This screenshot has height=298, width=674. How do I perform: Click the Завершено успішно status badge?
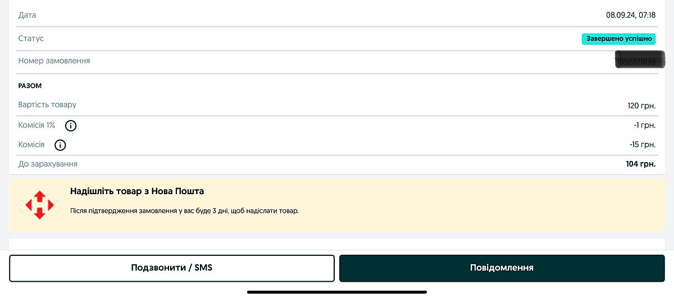[618, 39]
